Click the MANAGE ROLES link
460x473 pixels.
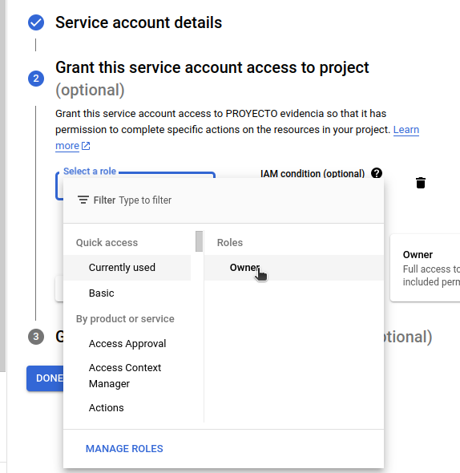pyautogui.click(x=124, y=449)
